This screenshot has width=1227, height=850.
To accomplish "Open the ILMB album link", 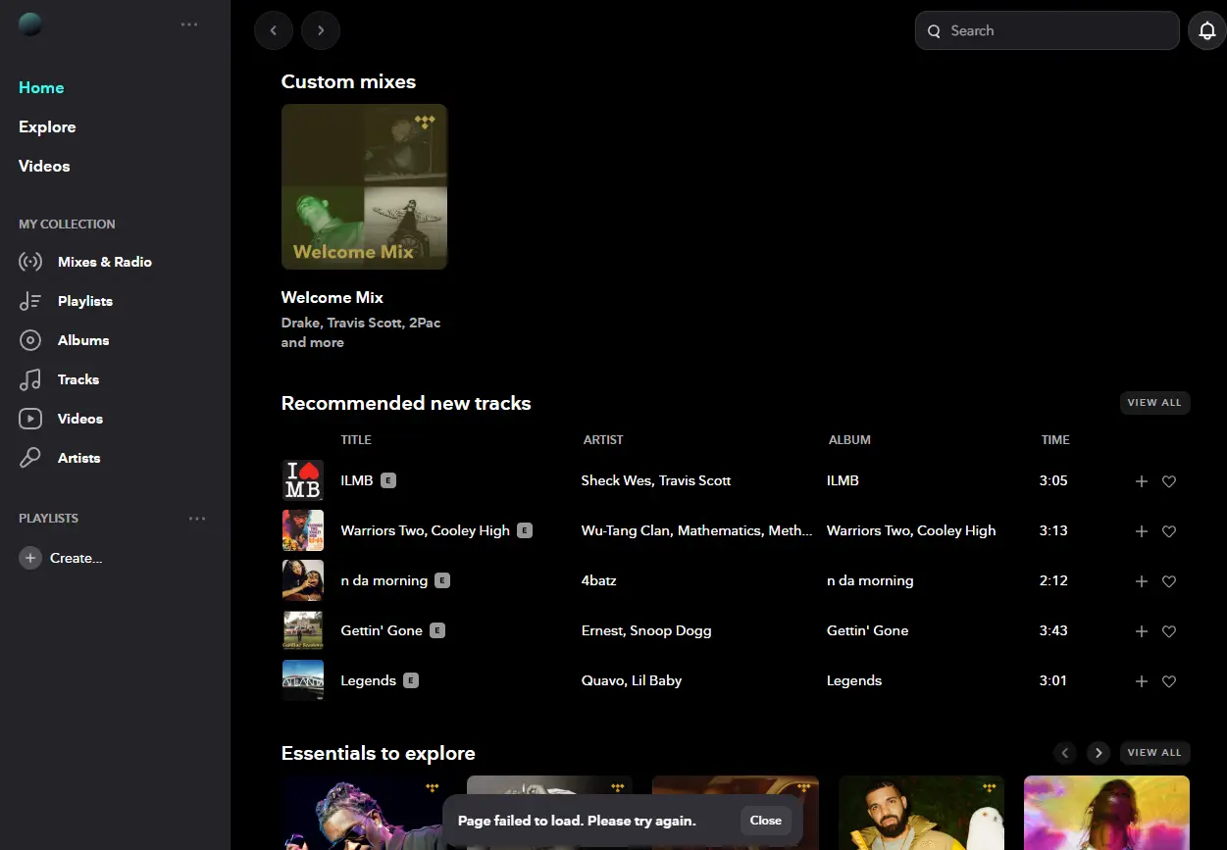I will [x=843, y=480].
